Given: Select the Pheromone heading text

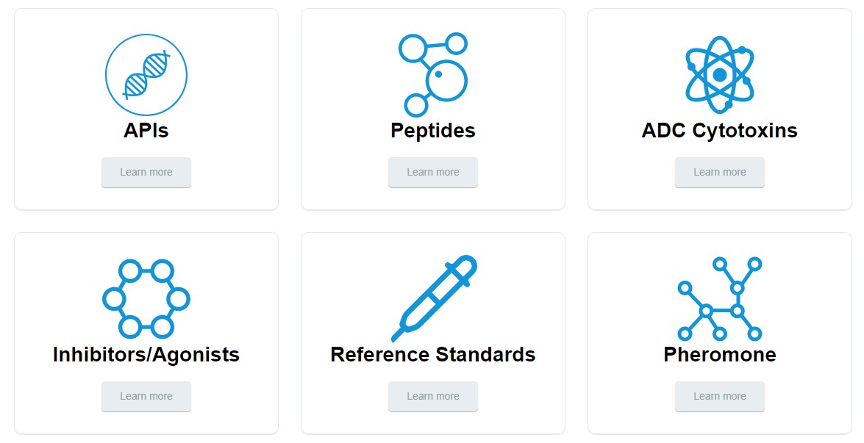Looking at the screenshot, I should pyautogui.click(x=719, y=355).
